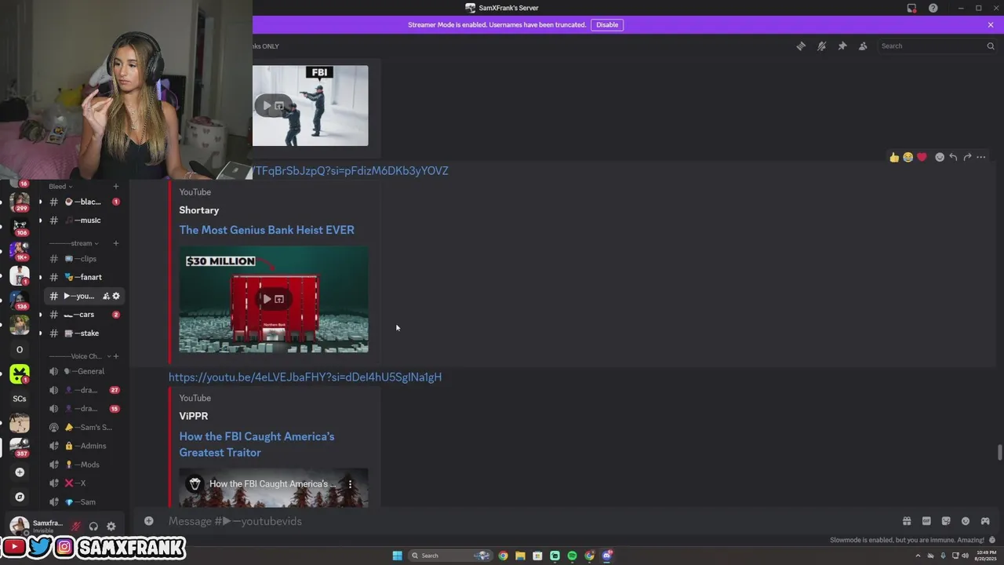Image resolution: width=1004 pixels, height=565 pixels.
Task: Open the —clips channel
Action: (83, 259)
